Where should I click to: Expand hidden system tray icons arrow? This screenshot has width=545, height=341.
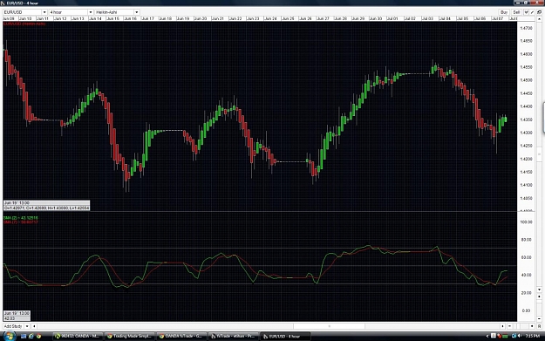(487, 336)
